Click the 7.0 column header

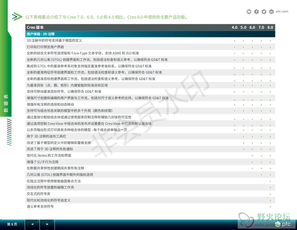[x=261, y=27]
